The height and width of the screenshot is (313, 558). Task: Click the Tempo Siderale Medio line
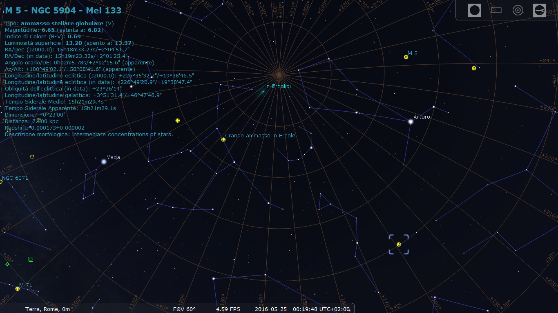point(54,102)
